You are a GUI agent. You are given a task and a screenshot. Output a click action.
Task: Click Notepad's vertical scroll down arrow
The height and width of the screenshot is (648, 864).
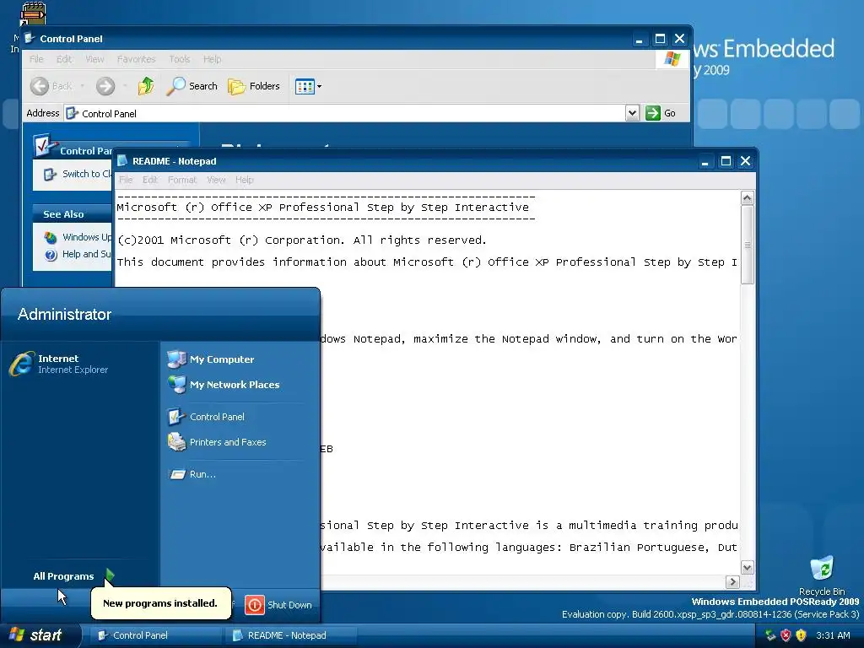click(x=748, y=567)
